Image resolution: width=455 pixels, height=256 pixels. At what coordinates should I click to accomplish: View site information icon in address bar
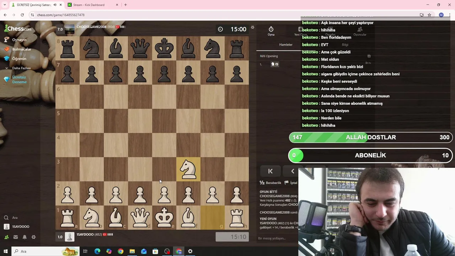[x=32, y=15]
